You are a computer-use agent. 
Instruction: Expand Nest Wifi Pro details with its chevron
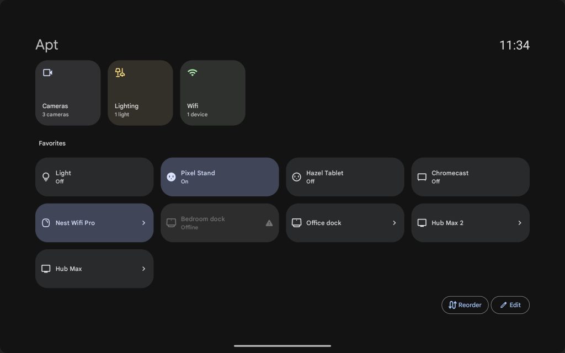pyautogui.click(x=143, y=223)
